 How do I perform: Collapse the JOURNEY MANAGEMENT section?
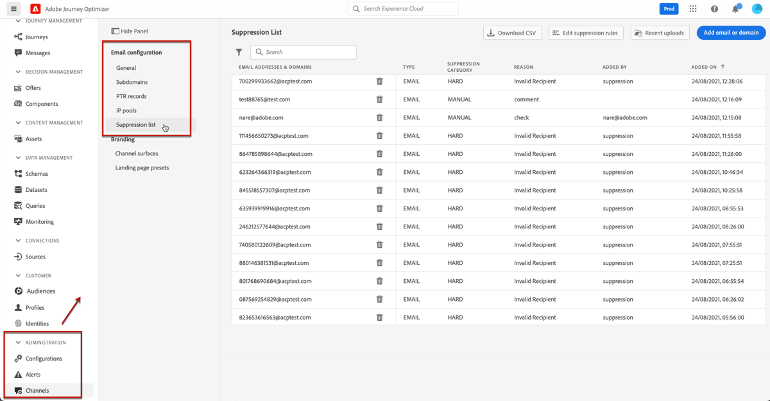click(17, 21)
